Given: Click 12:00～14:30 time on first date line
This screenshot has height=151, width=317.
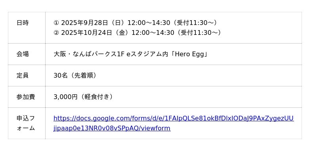Looking at the screenshot, I should (149, 23).
